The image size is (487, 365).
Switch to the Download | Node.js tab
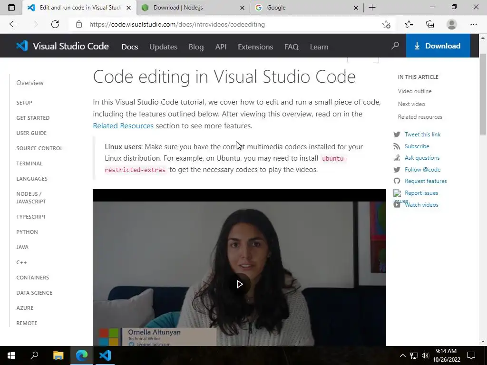[x=193, y=8]
